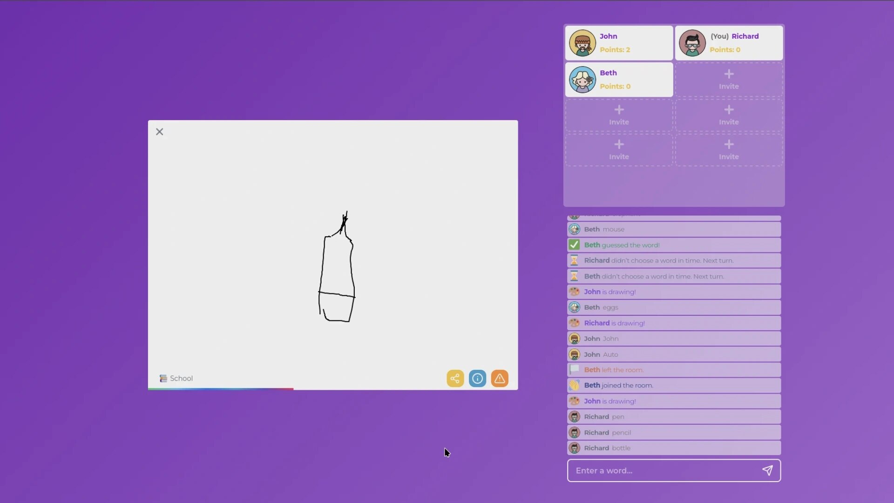The image size is (894, 503).
Task: Click Beth's avatar in the player list
Action: coord(582,80)
